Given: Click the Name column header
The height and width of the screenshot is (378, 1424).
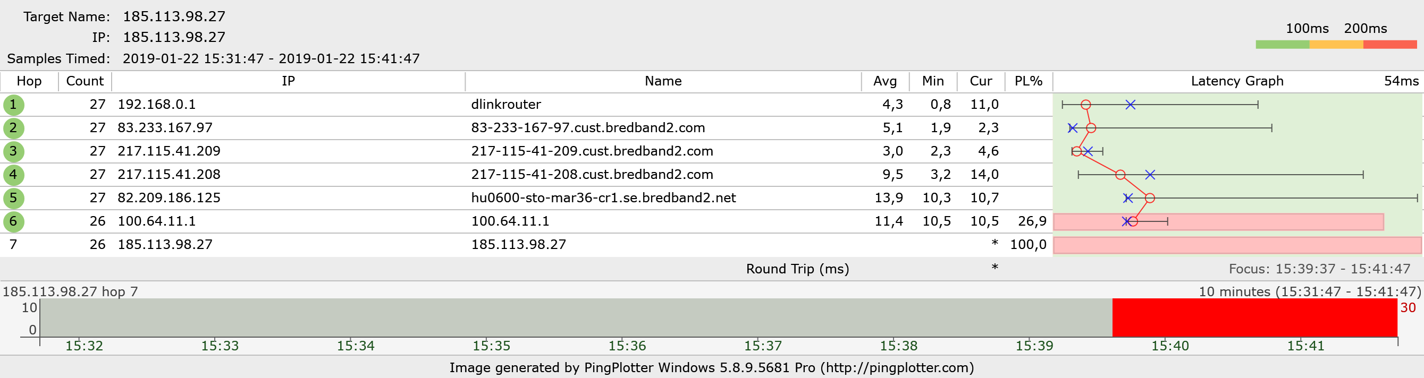Looking at the screenshot, I should pos(663,81).
